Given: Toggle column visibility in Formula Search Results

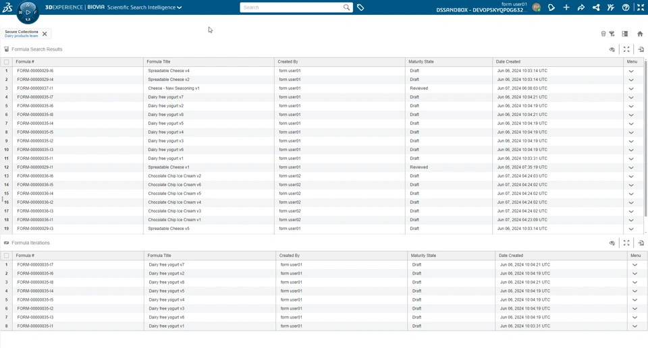Looking at the screenshot, I should 612,49.
